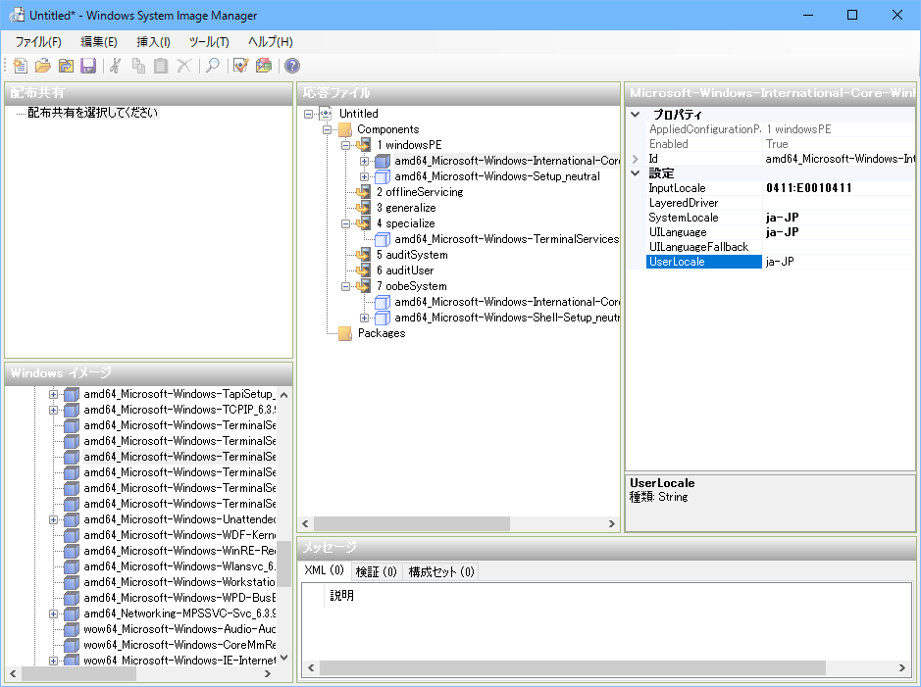
Task: Select 配布共有を選択してください in distribution share
Action: click(93, 113)
